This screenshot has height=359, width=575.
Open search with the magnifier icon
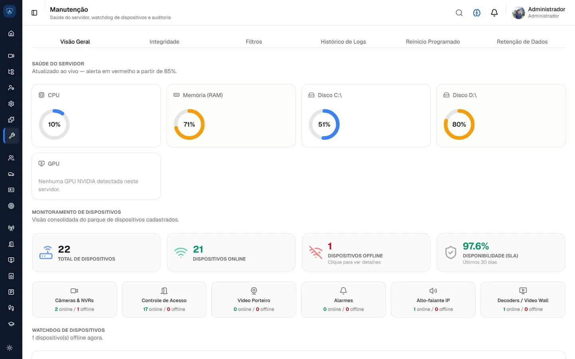(459, 13)
